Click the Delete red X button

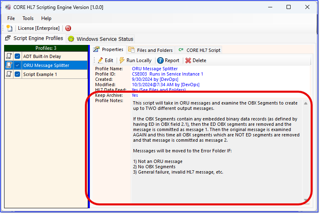(x=196, y=60)
